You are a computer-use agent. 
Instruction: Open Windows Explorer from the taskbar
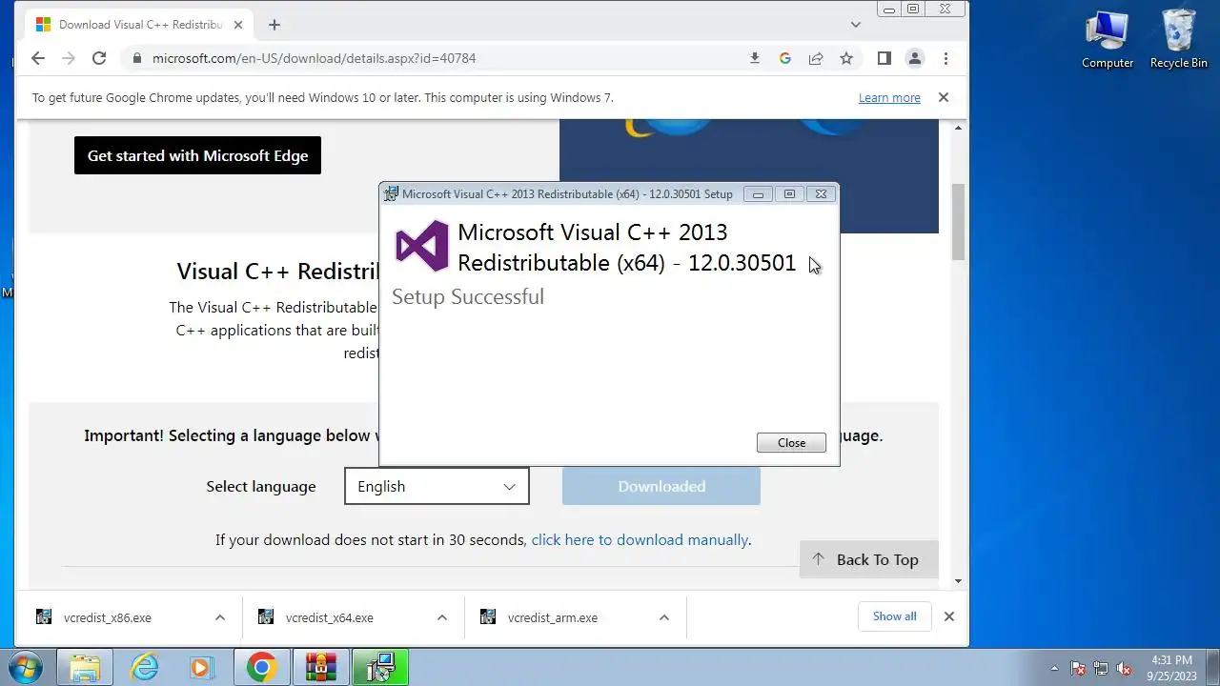pos(85,667)
